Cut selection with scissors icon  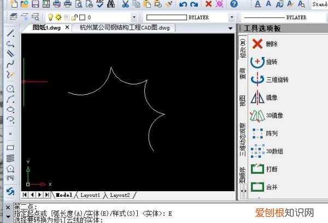[125, 4]
